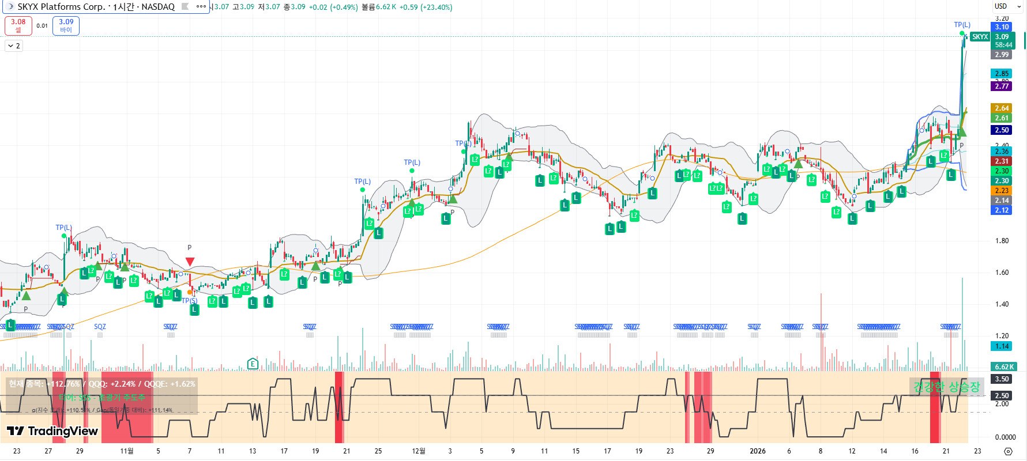Open the three-dot more menu in legend

point(201,7)
